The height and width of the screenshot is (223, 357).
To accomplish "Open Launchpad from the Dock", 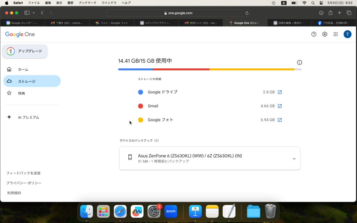I will [x=103, y=212].
